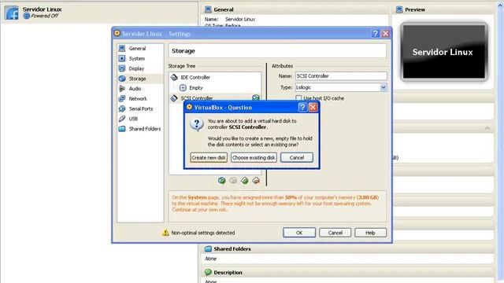Click the Shared Folders section folder icon
The image size is (504, 283).
(208, 248)
